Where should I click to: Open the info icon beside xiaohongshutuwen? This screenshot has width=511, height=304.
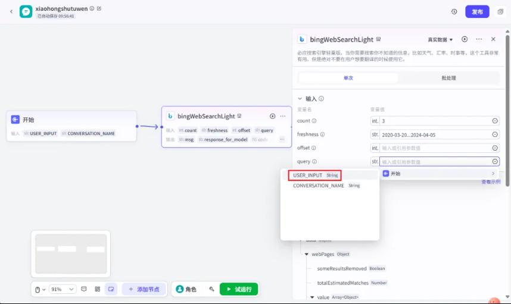pyautogui.click(x=92, y=8)
